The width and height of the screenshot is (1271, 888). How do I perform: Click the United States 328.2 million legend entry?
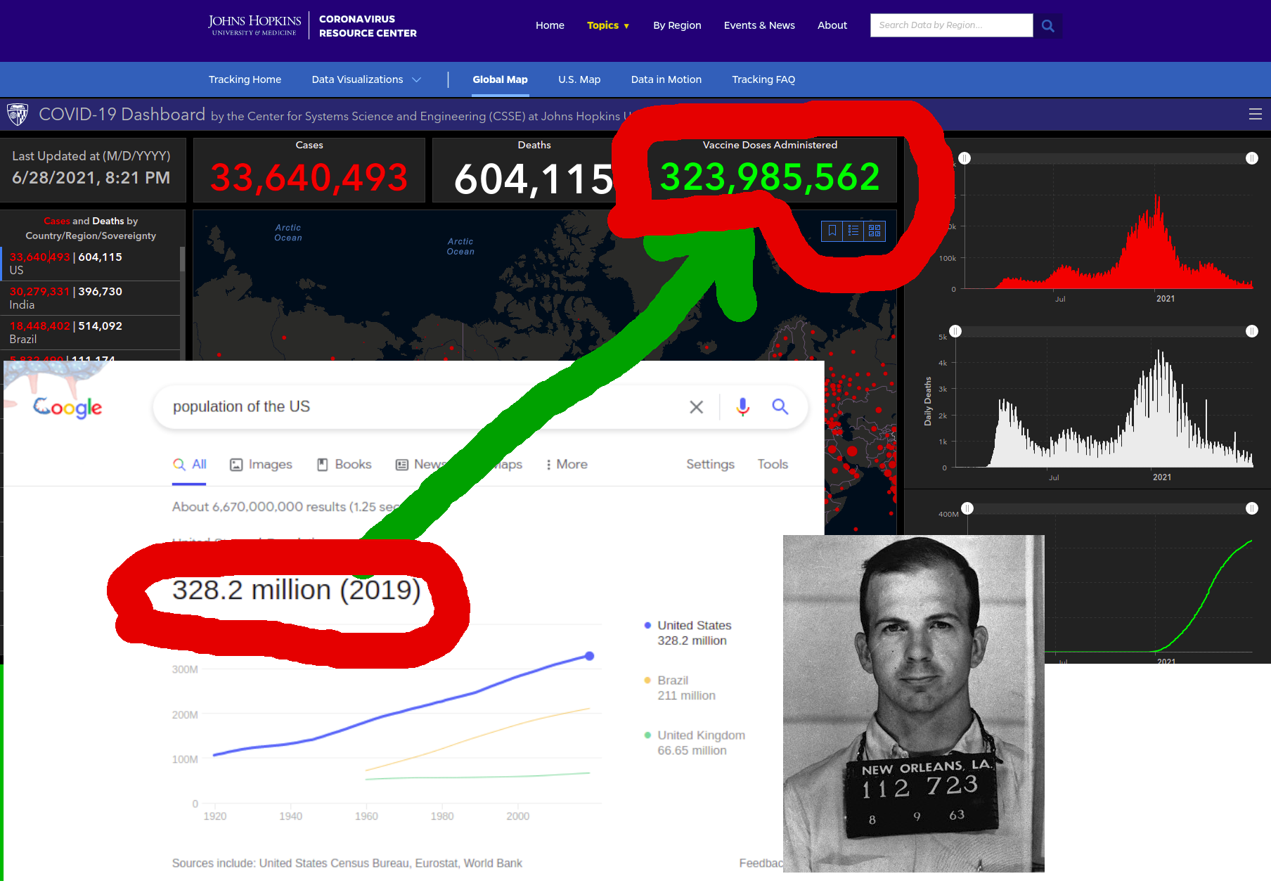click(688, 633)
